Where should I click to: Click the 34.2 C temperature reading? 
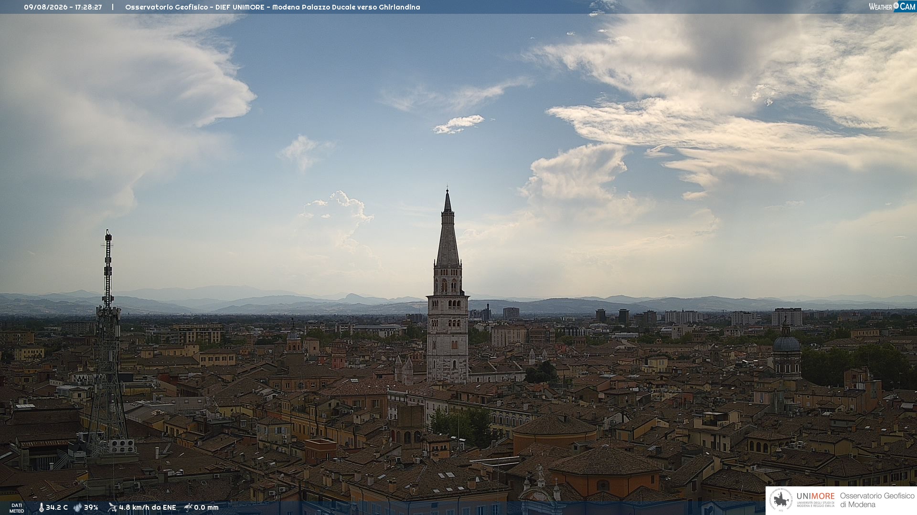[57, 508]
